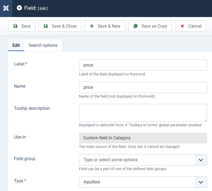Click the Save & New button

click(105, 26)
